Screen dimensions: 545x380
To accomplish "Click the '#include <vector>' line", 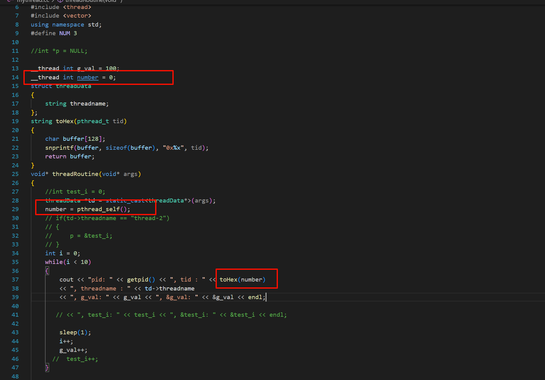I will (61, 16).
